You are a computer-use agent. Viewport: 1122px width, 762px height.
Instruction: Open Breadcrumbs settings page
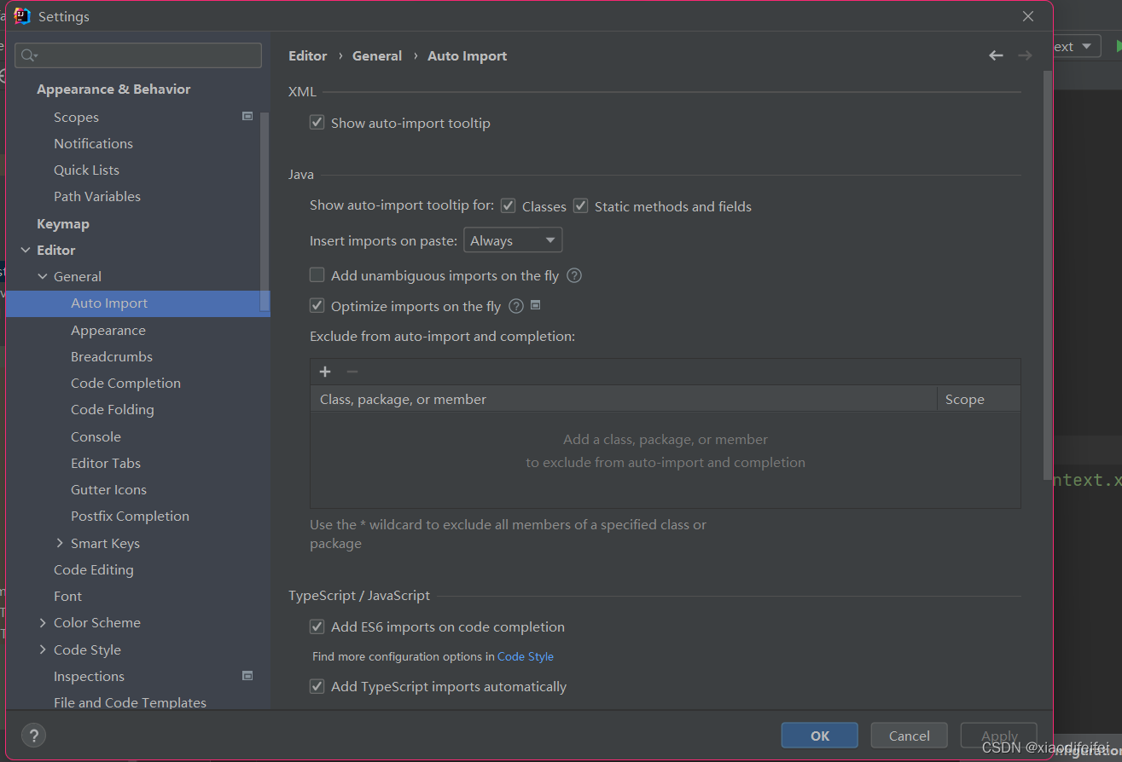pyautogui.click(x=112, y=356)
